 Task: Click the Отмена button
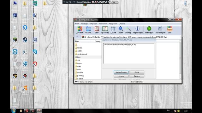click(121, 76)
